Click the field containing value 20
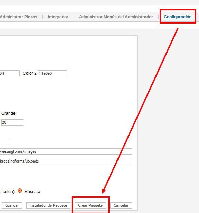 click(x=12, y=122)
